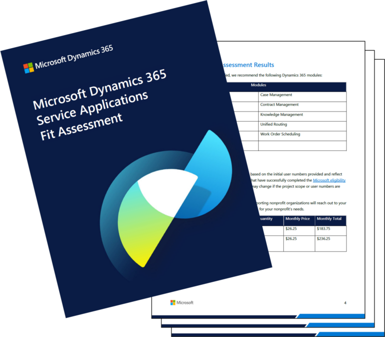Click the Case Management cell

coord(302,97)
